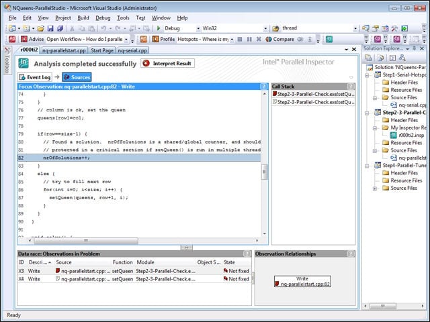Click the help icon in Focus Observation header

tap(264, 87)
